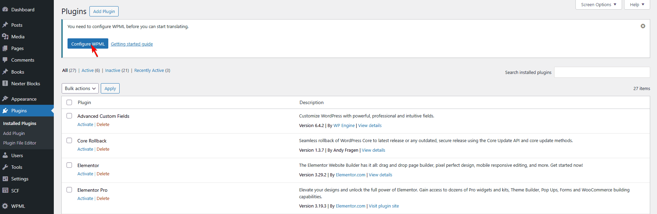Expand the Screen Options panel
657x214 pixels.
point(598,4)
